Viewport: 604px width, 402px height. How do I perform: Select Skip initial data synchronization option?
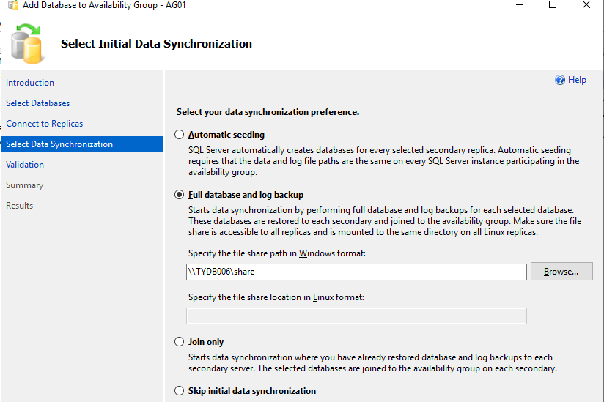(x=180, y=391)
